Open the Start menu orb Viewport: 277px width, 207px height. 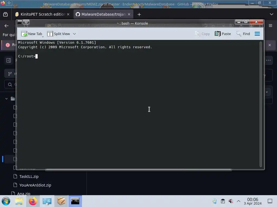(x=6, y=201)
